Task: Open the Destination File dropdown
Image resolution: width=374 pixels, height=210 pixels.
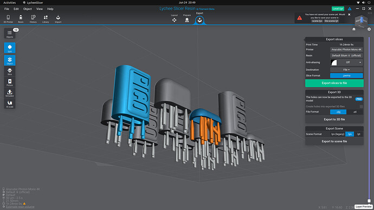Action: tap(346, 70)
